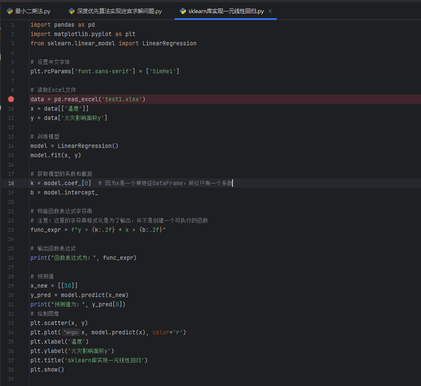Click the *args: inlay hint in plt.plot
The image size is (421, 386).
pos(71,332)
